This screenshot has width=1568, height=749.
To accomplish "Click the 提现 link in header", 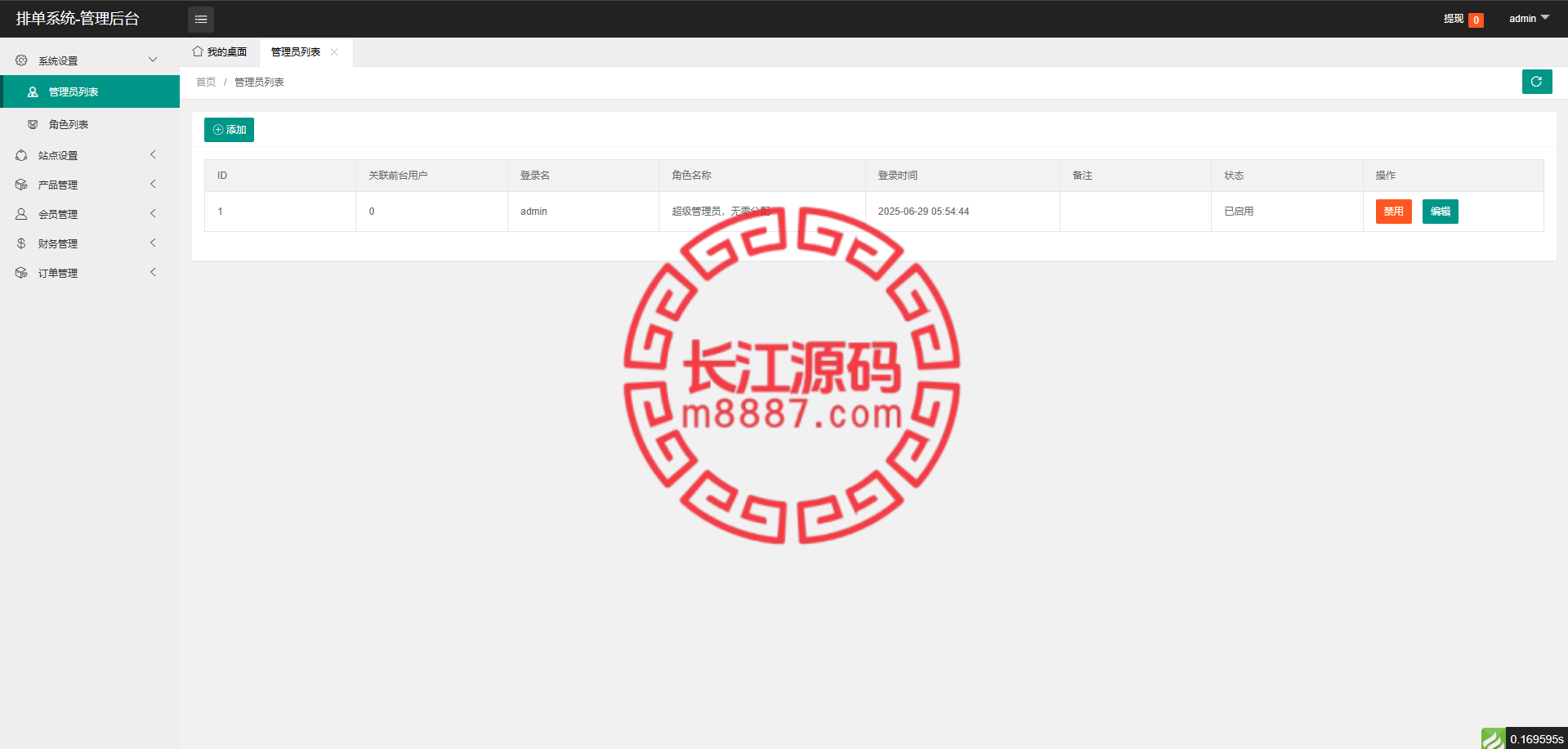I will (1453, 19).
